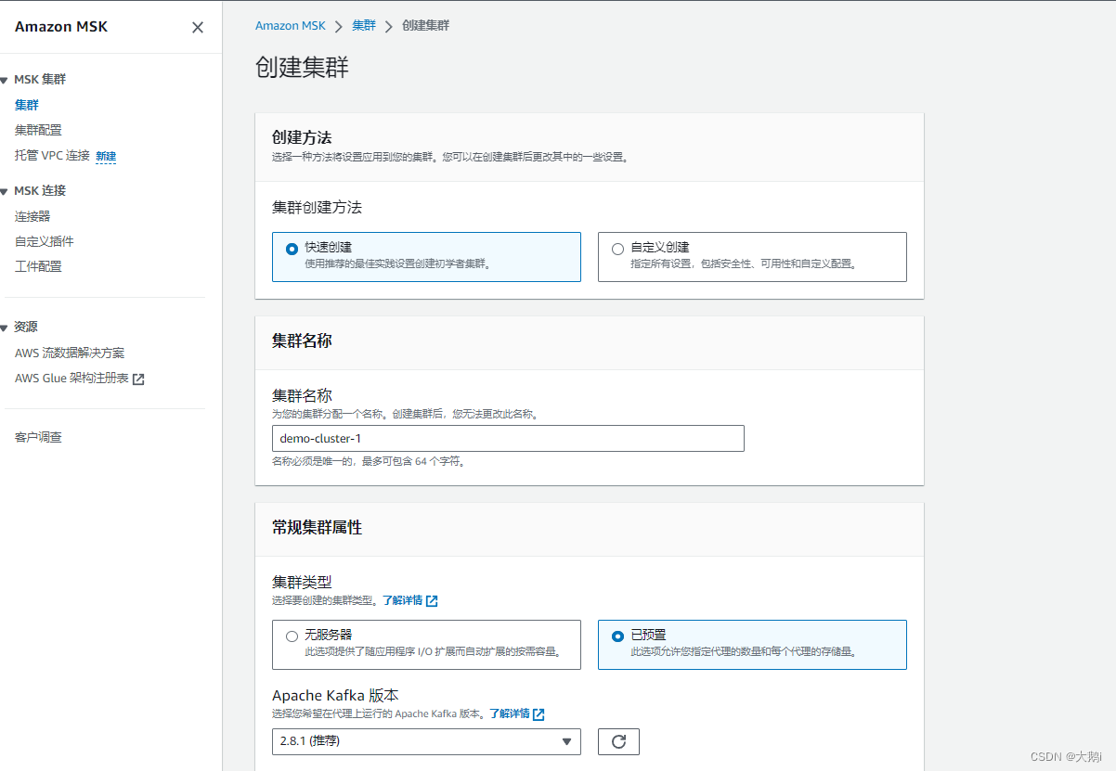Click the 创建集群 breadcrumb text
This screenshot has height=771, width=1116.
tap(425, 26)
